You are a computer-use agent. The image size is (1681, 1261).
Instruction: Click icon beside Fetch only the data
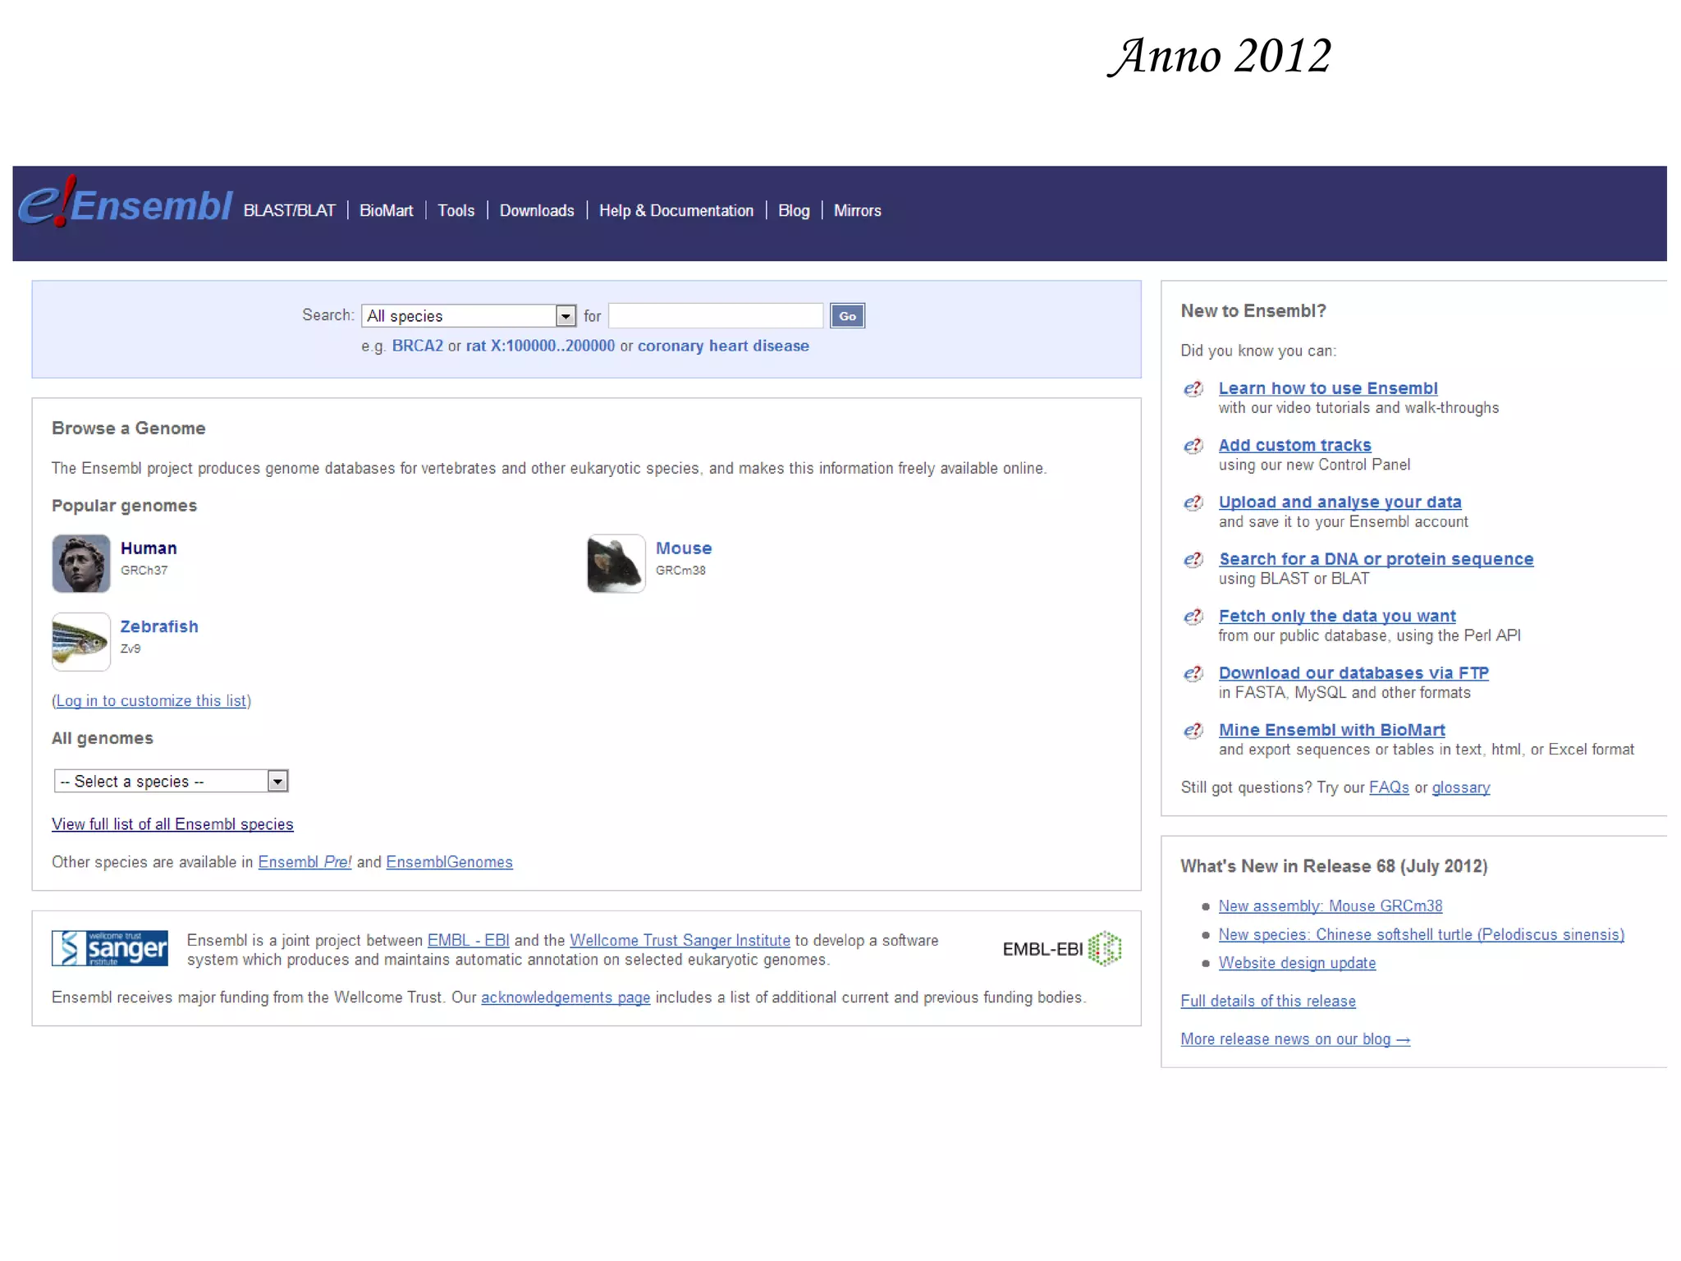[1193, 617]
